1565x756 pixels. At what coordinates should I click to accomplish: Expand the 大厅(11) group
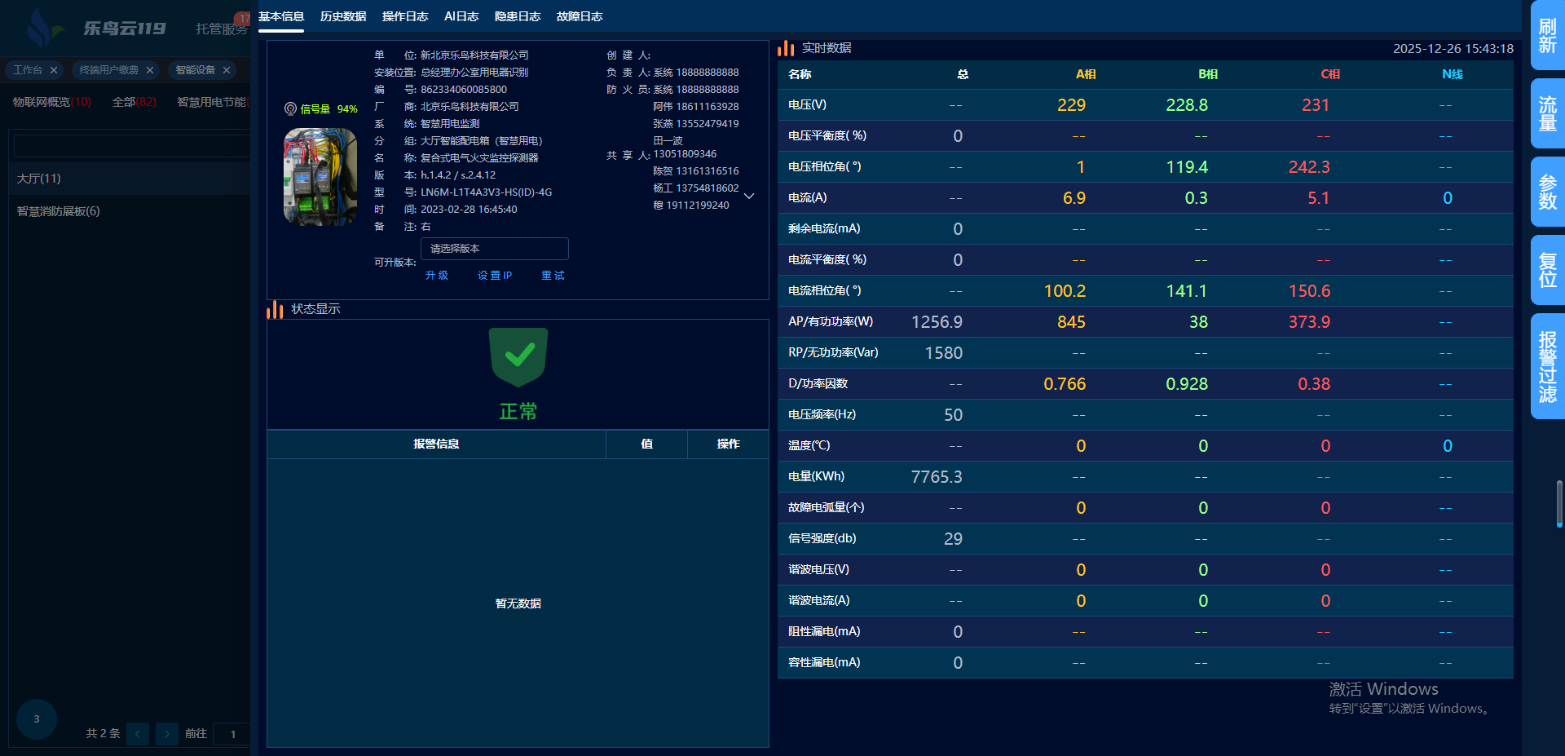pyautogui.click(x=39, y=179)
